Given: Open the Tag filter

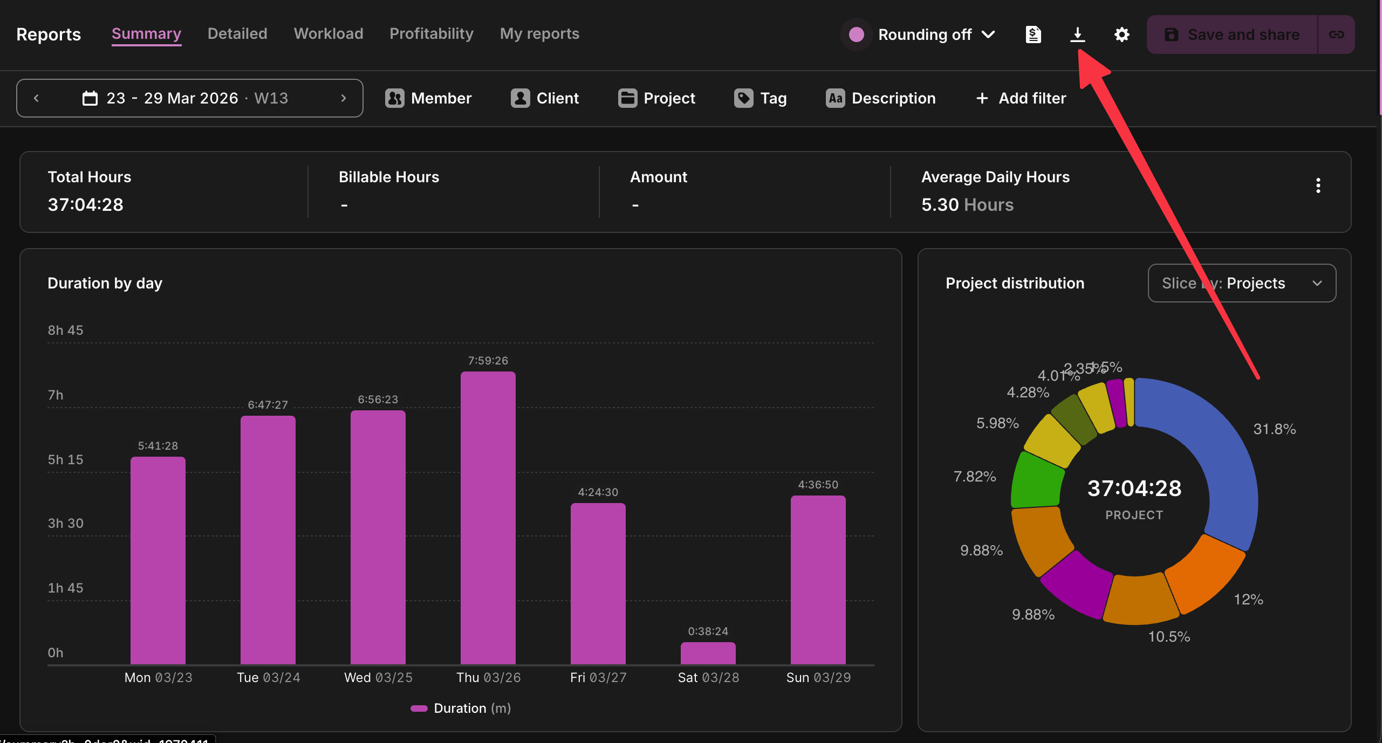Looking at the screenshot, I should 760,98.
